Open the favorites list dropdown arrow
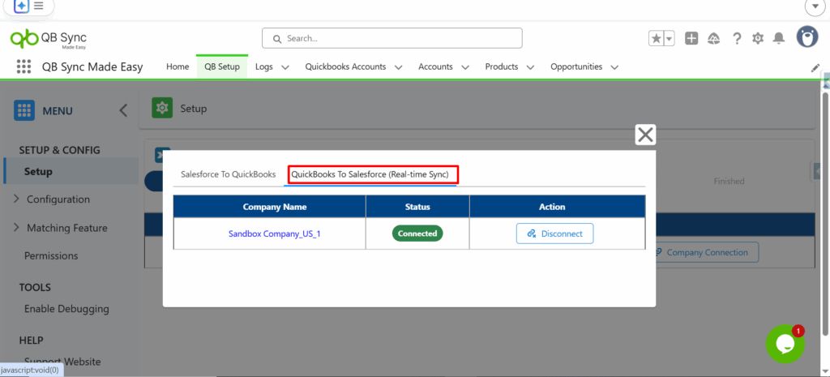 tap(670, 38)
